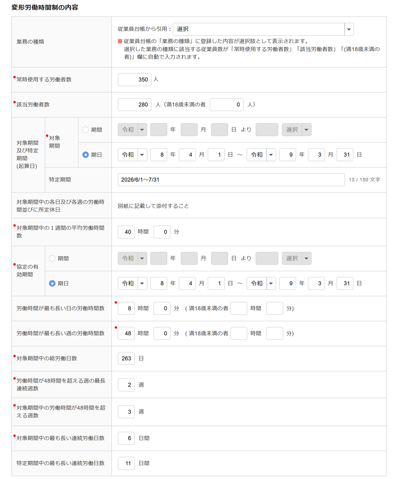Click the field after より in 対象期間 期間 row
396x479 pixels.
267,130
